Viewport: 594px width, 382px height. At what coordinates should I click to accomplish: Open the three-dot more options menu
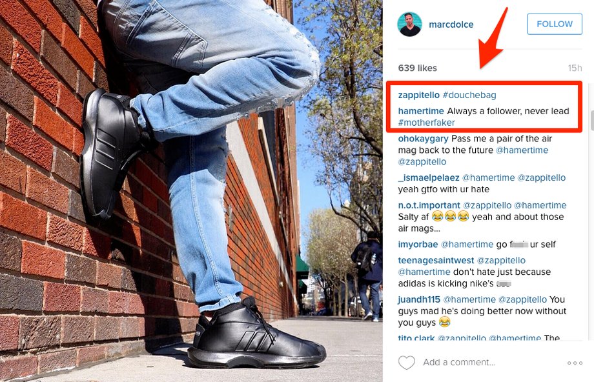(575, 363)
